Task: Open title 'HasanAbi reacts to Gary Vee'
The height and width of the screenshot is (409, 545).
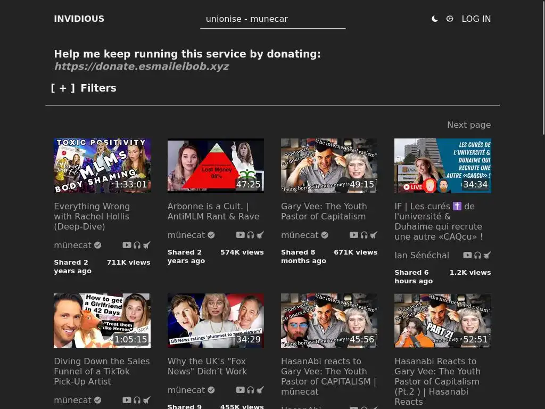Action: (x=328, y=377)
